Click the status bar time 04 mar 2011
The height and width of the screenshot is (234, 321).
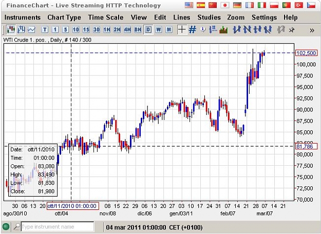pyautogui.click(x=154, y=227)
